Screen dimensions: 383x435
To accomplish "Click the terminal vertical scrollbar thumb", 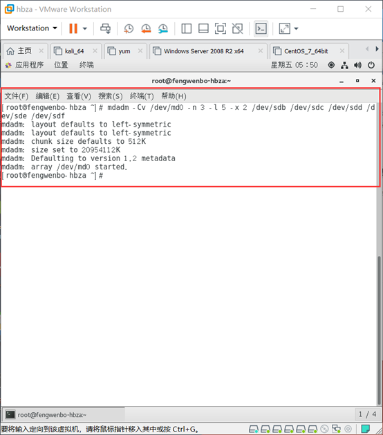I will [x=379, y=331].
